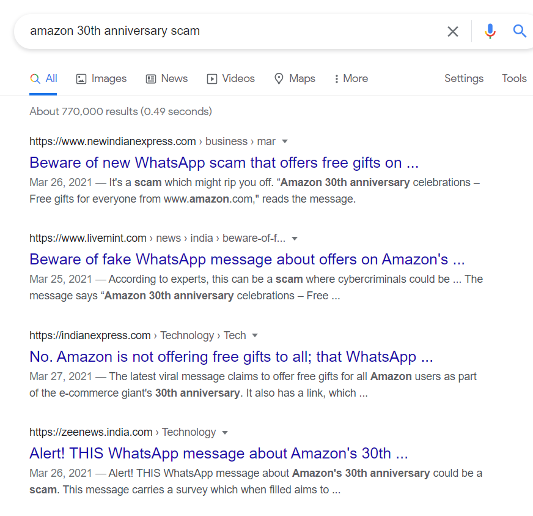Viewport: 533px width, 516px height.
Task: Switch to the News tab
Action: point(167,78)
